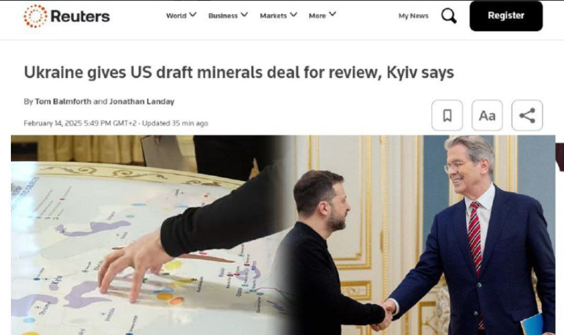The height and width of the screenshot is (335, 564).
Task: Click the handshake photo in article image
Action: tap(421, 235)
